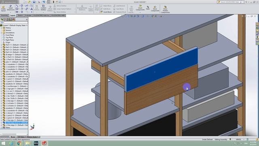Switch to the Layout ribbon tab
Screen dimensions: 259x146
click(x=13, y=15)
